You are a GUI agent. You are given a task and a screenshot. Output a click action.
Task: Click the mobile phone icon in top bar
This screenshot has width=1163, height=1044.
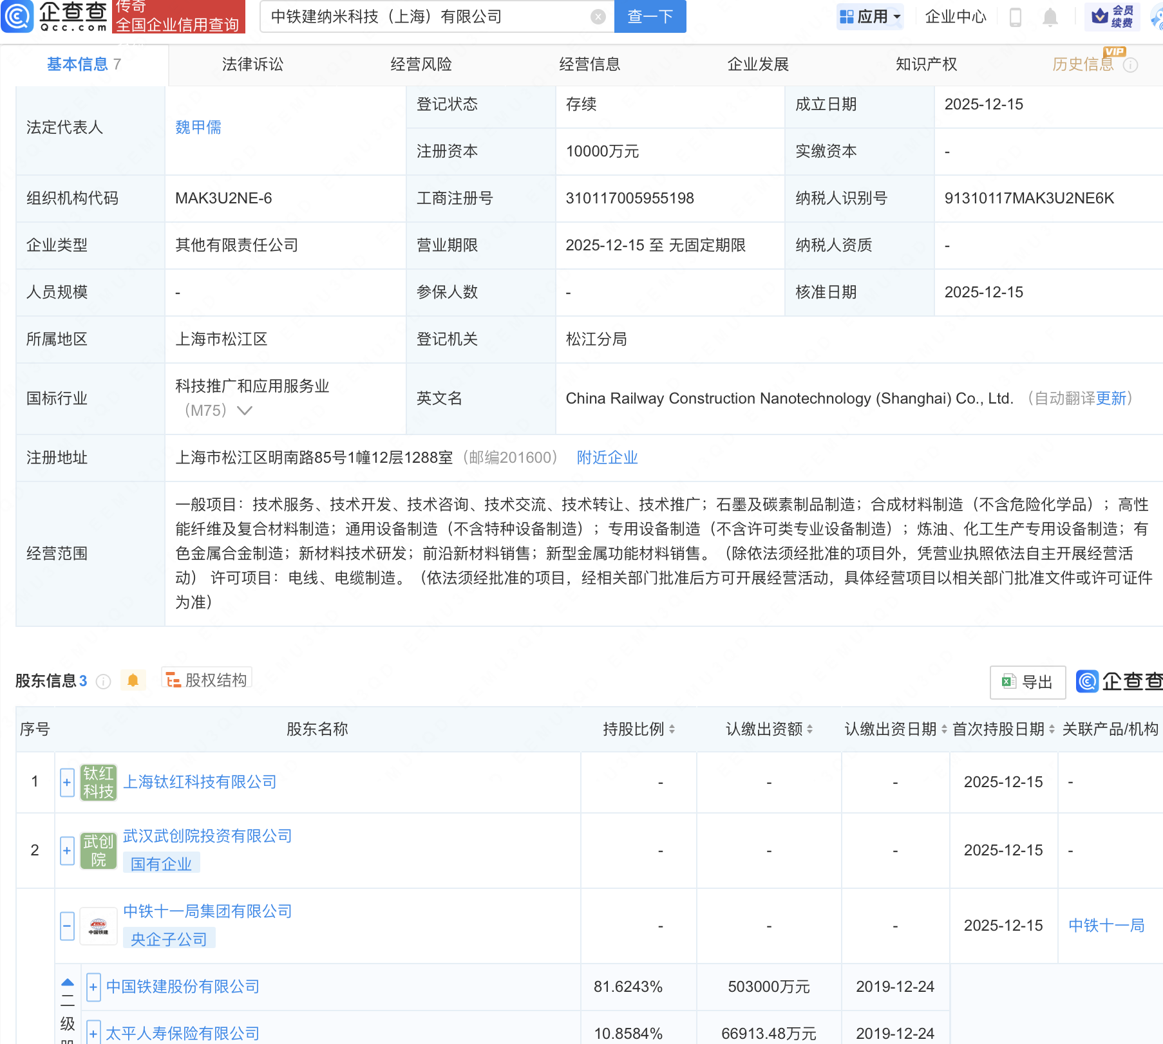pos(1016,17)
